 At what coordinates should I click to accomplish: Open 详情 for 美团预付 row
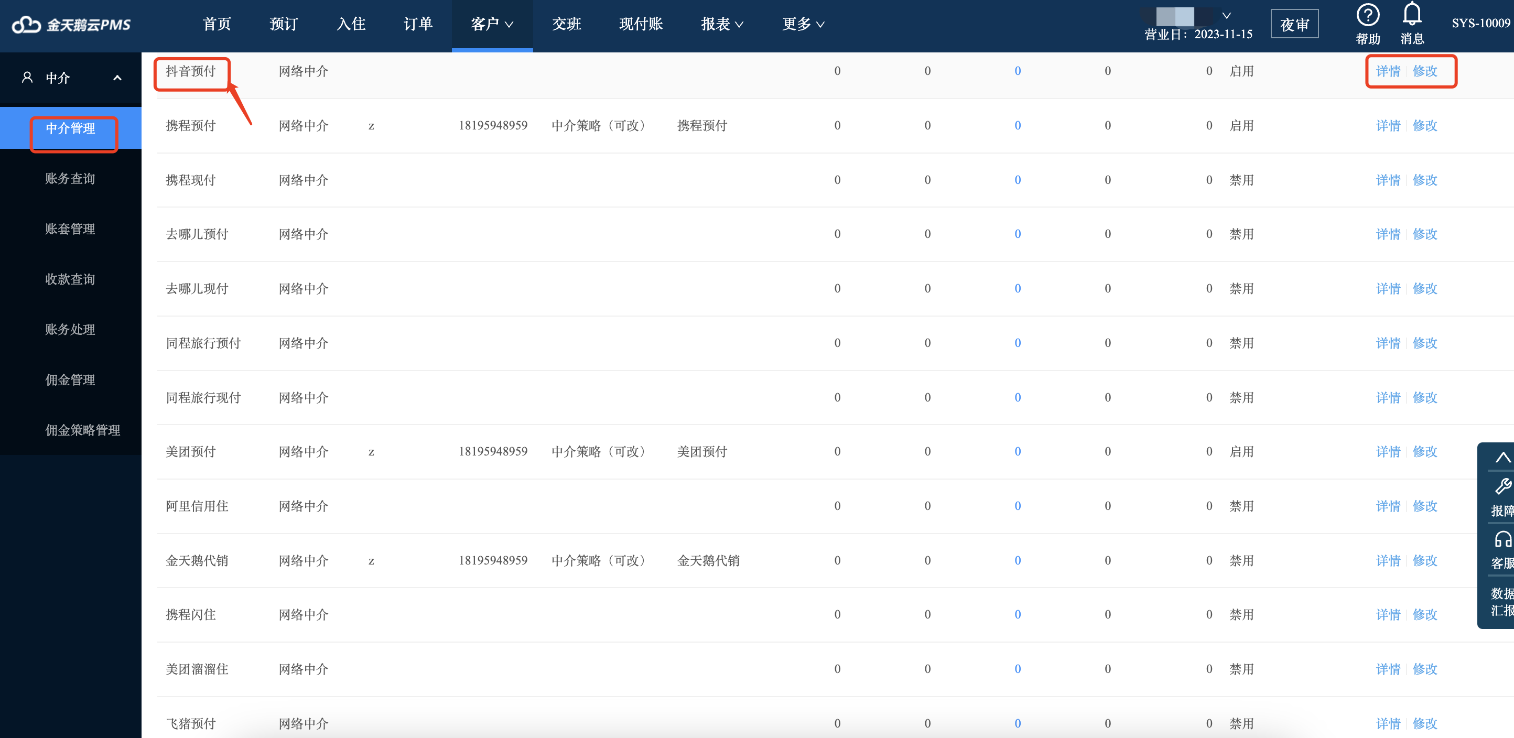pyautogui.click(x=1388, y=452)
